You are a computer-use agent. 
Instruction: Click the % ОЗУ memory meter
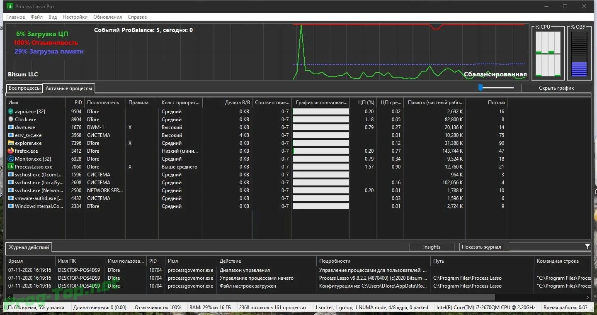[579, 54]
